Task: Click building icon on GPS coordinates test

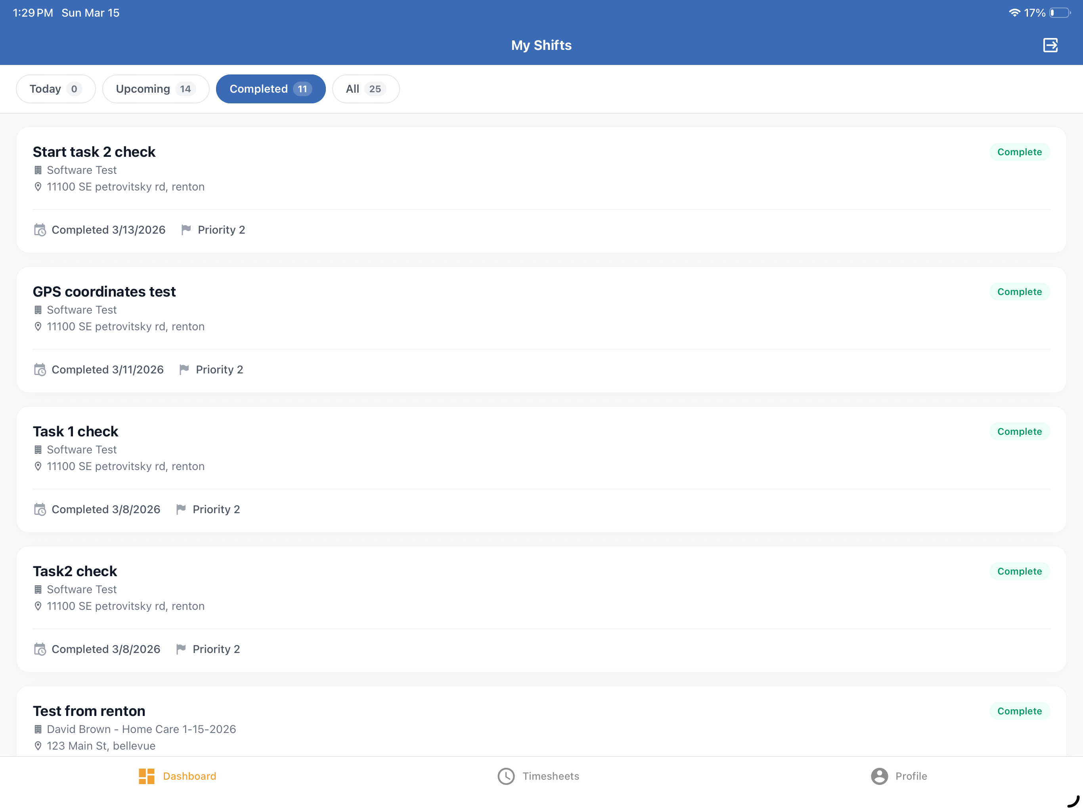Action: (38, 310)
